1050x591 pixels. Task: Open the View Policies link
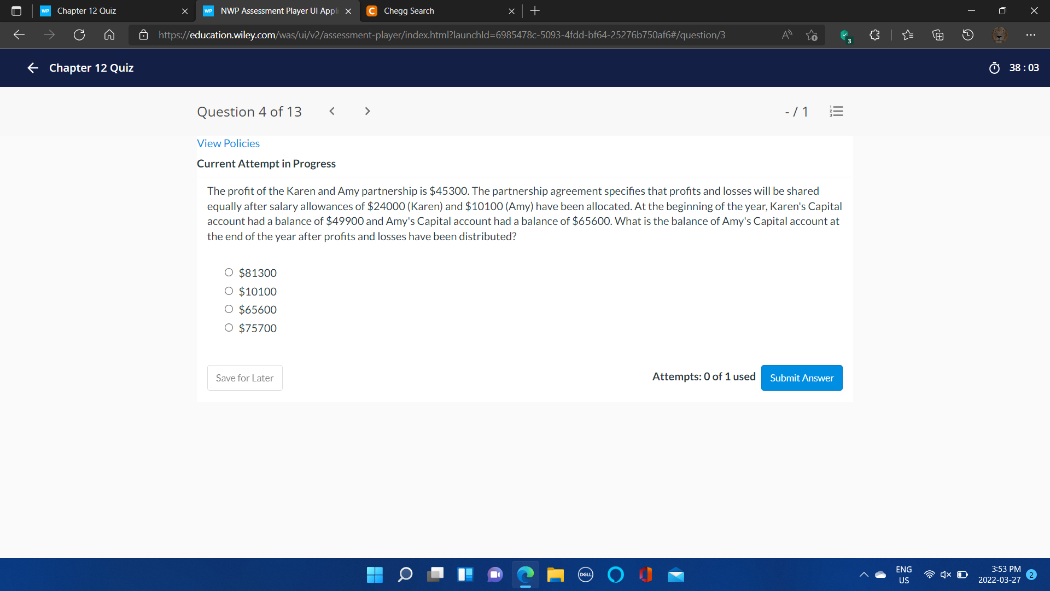[x=228, y=143]
